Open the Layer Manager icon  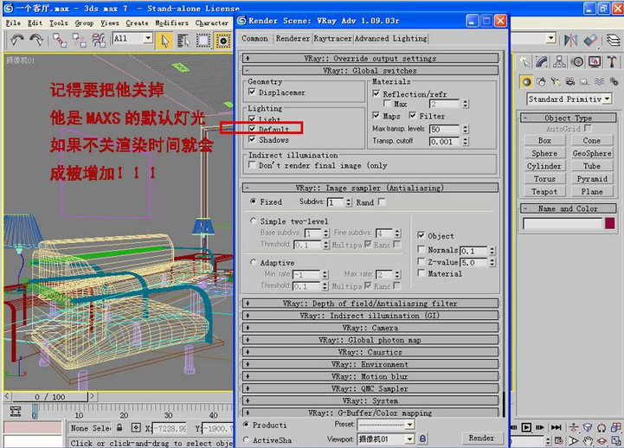pos(614,40)
